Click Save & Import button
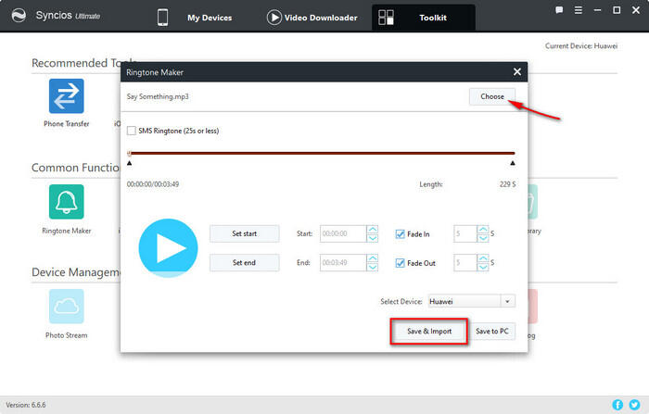 pos(428,332)
